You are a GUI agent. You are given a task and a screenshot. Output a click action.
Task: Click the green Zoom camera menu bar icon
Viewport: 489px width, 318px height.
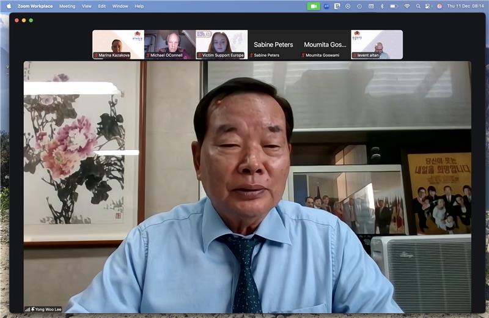click(314, 6)
